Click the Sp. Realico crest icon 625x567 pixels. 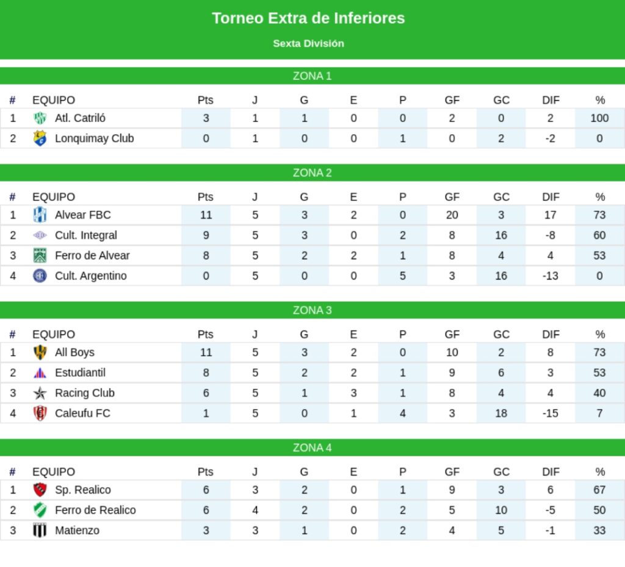click(x=40, y=489)
